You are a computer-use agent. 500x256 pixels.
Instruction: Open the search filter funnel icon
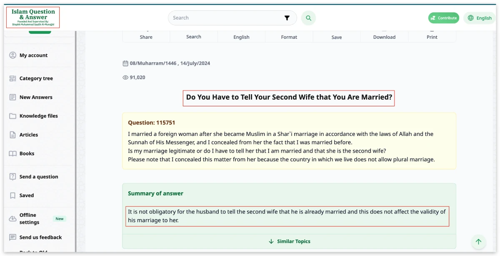coord(287,18)
